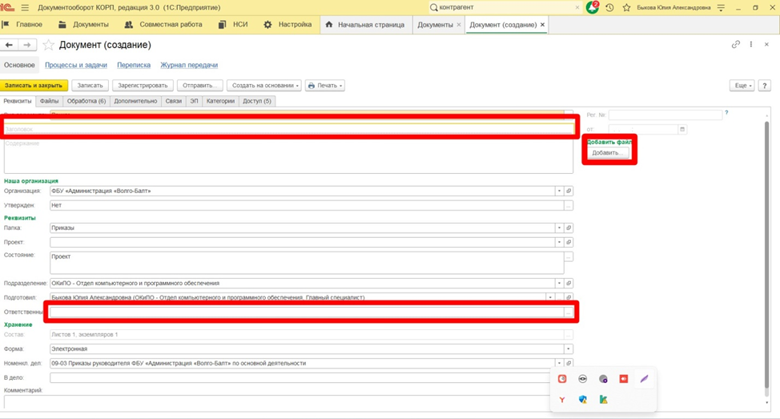This screenshot has width=780, height=419.
Task: Click into the Содержание text area
Action: tap(288, 155)
